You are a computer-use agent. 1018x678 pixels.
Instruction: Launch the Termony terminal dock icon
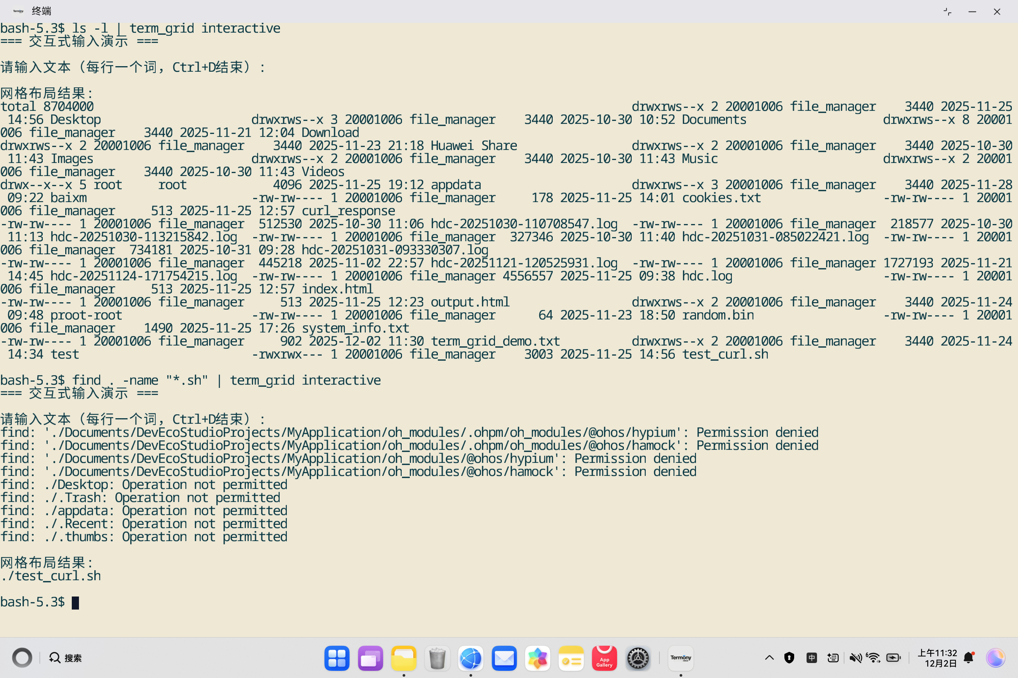coord(680,658)
